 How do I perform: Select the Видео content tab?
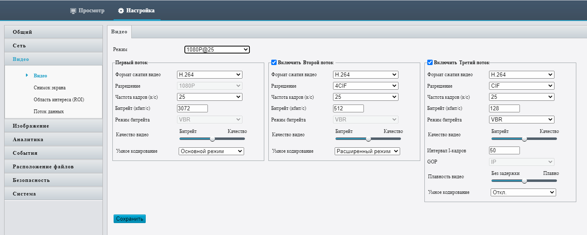[x=119, y=32]
